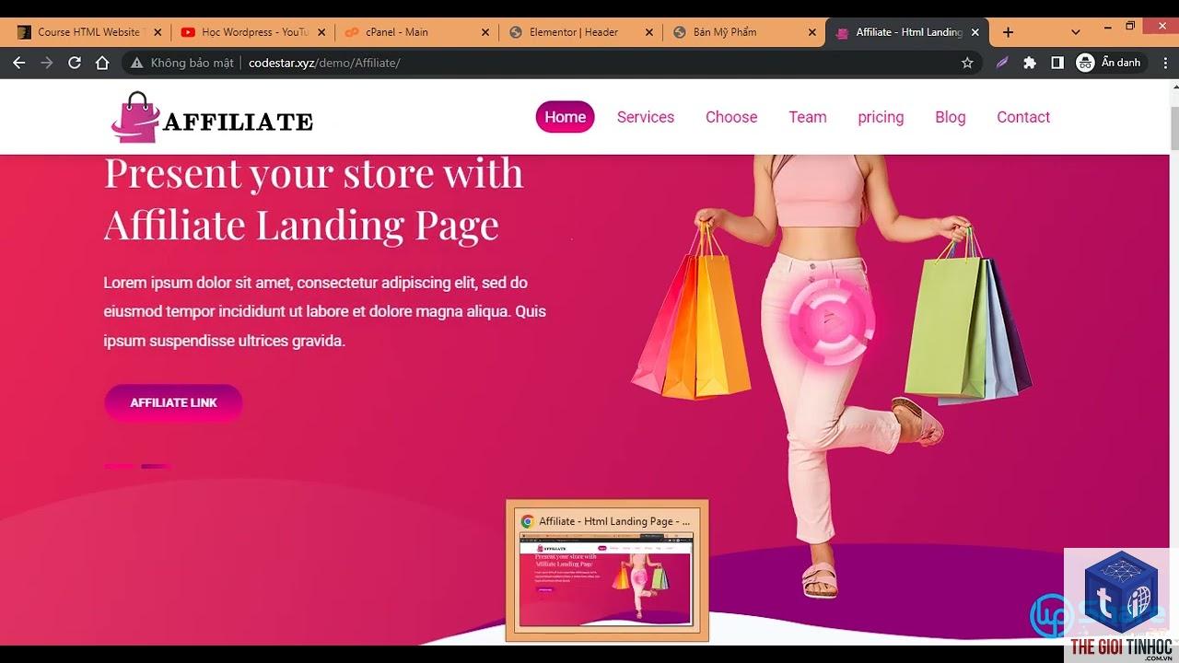Viewport: 1179px width, 663px height.
Task: Open the 'Ẩn danh' incognito profile
Action: [x=1109, y=63]
